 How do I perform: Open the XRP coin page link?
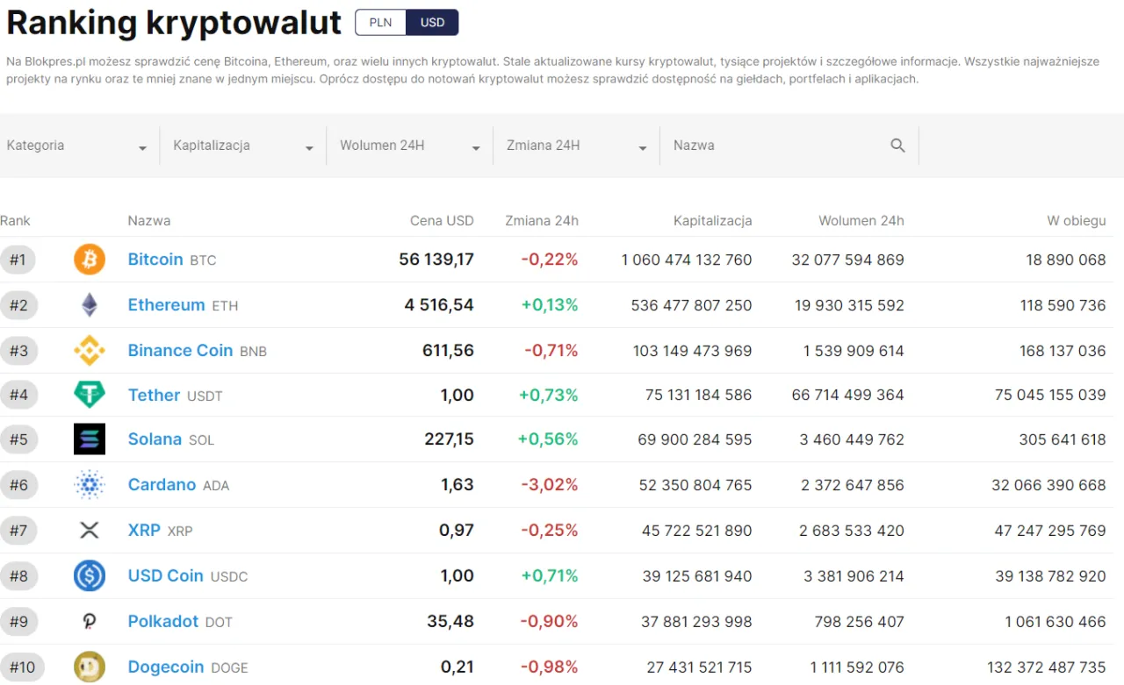(x=143, y=530)
